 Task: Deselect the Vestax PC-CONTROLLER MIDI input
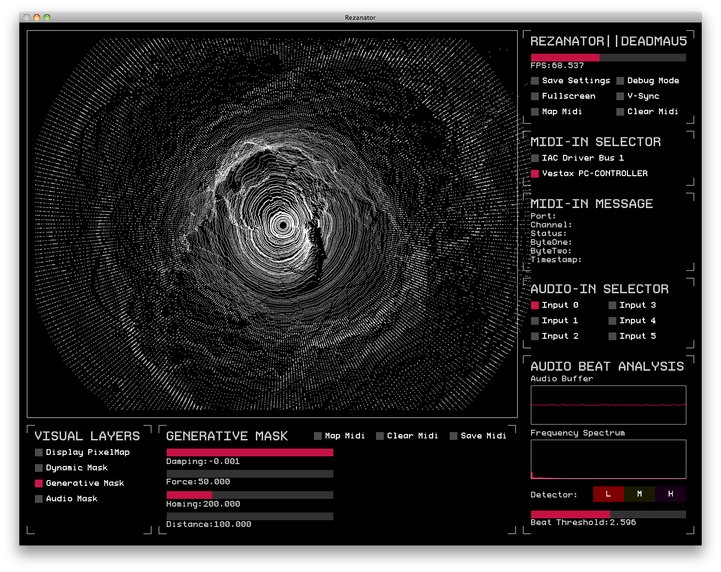(x=535, y=173)
